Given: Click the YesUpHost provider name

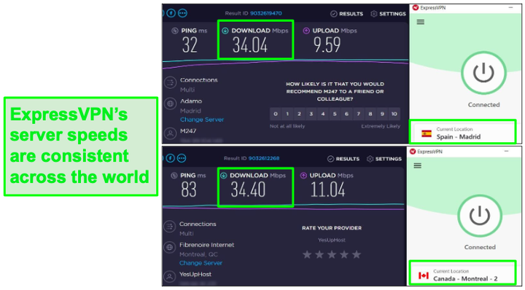Looking at the screenshot, I should point(195,274).
